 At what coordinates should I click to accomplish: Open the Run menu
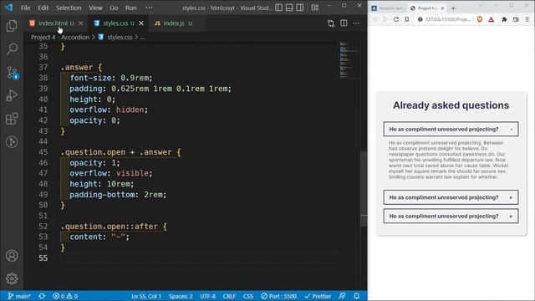pyautogui.click(x=131, y=8)
